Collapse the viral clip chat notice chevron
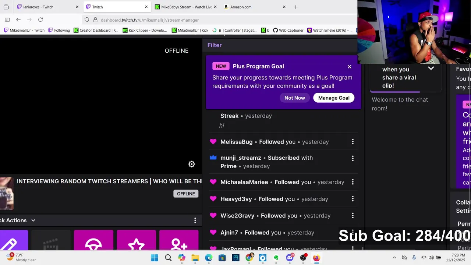 [x=431, y=68]
